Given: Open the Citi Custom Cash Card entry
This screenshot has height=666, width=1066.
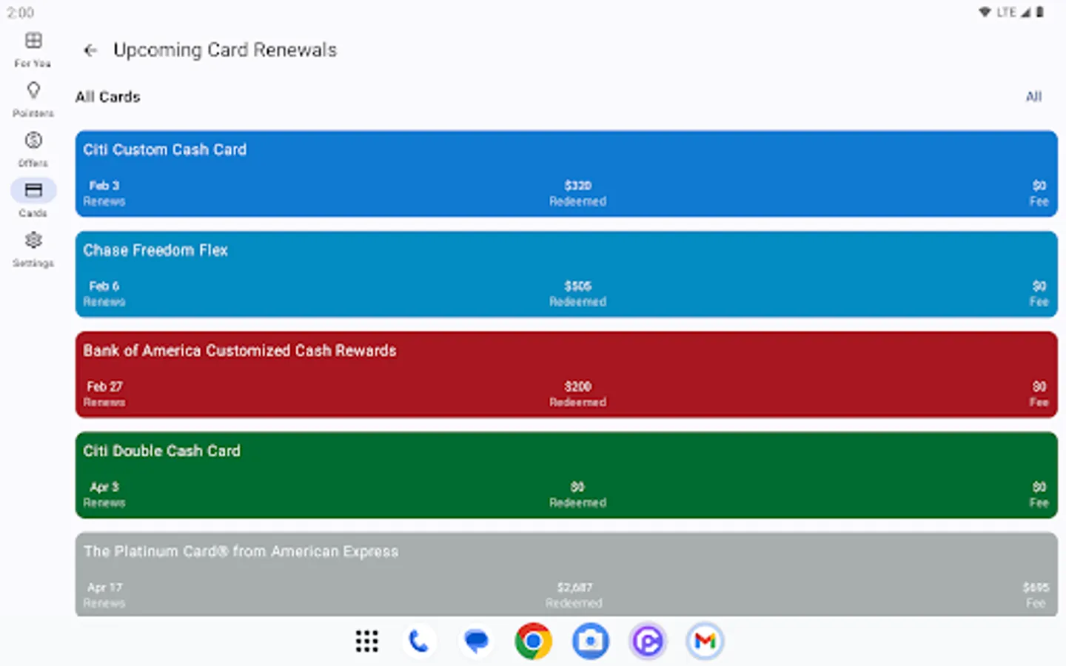Looking at the screenshot, I should [566, 174].
